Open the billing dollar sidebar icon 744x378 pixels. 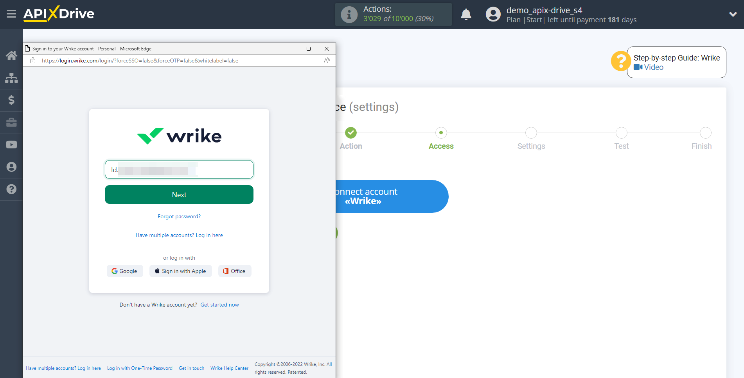(11, 100)
